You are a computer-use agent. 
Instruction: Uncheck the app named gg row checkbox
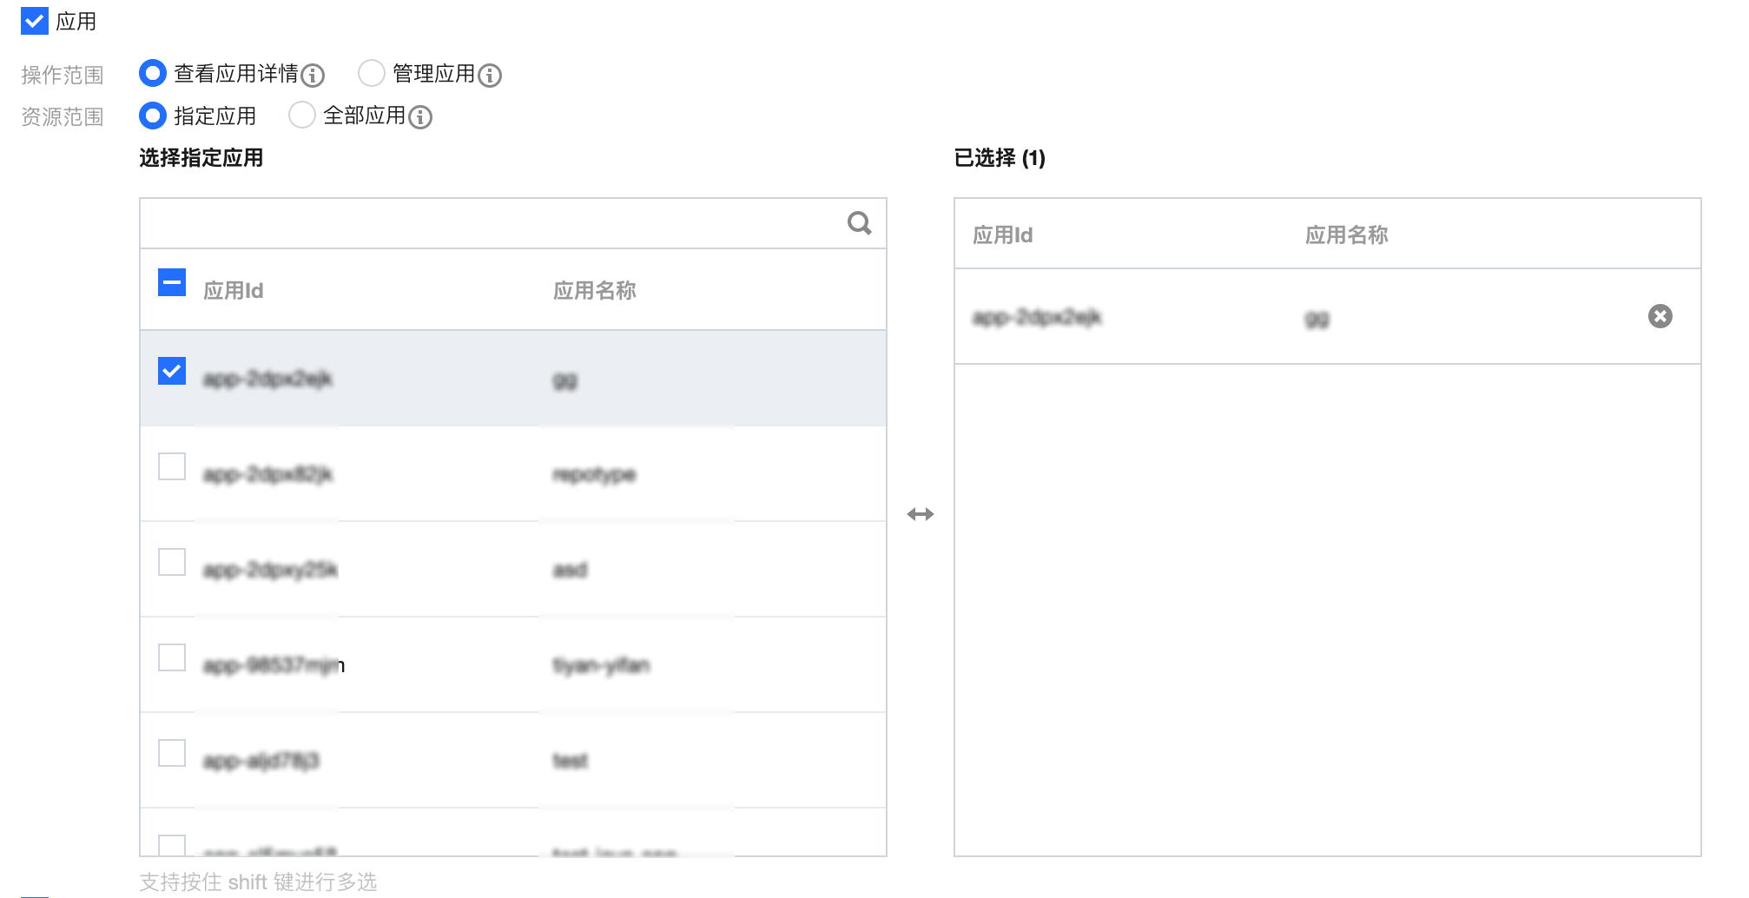tap(172, 371)
